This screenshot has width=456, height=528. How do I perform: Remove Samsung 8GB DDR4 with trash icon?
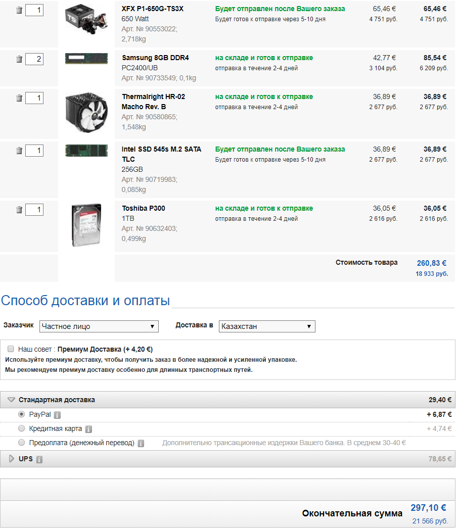[19, 59]
